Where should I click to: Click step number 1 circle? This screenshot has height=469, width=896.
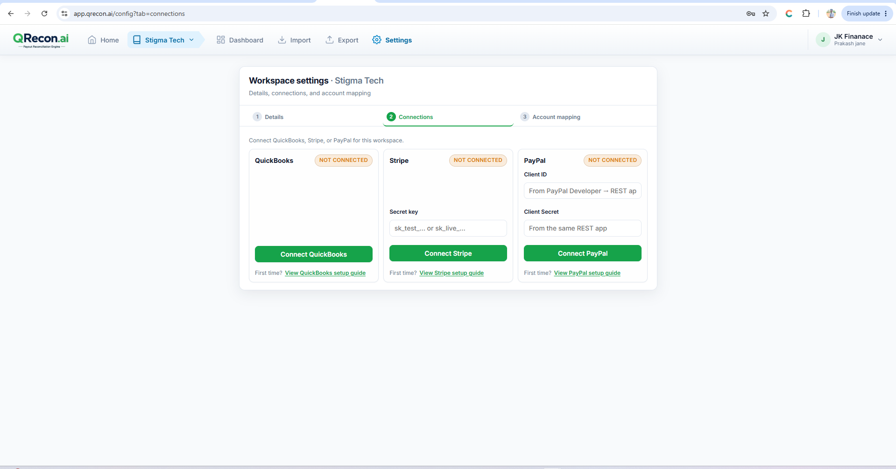coord(257,117)
